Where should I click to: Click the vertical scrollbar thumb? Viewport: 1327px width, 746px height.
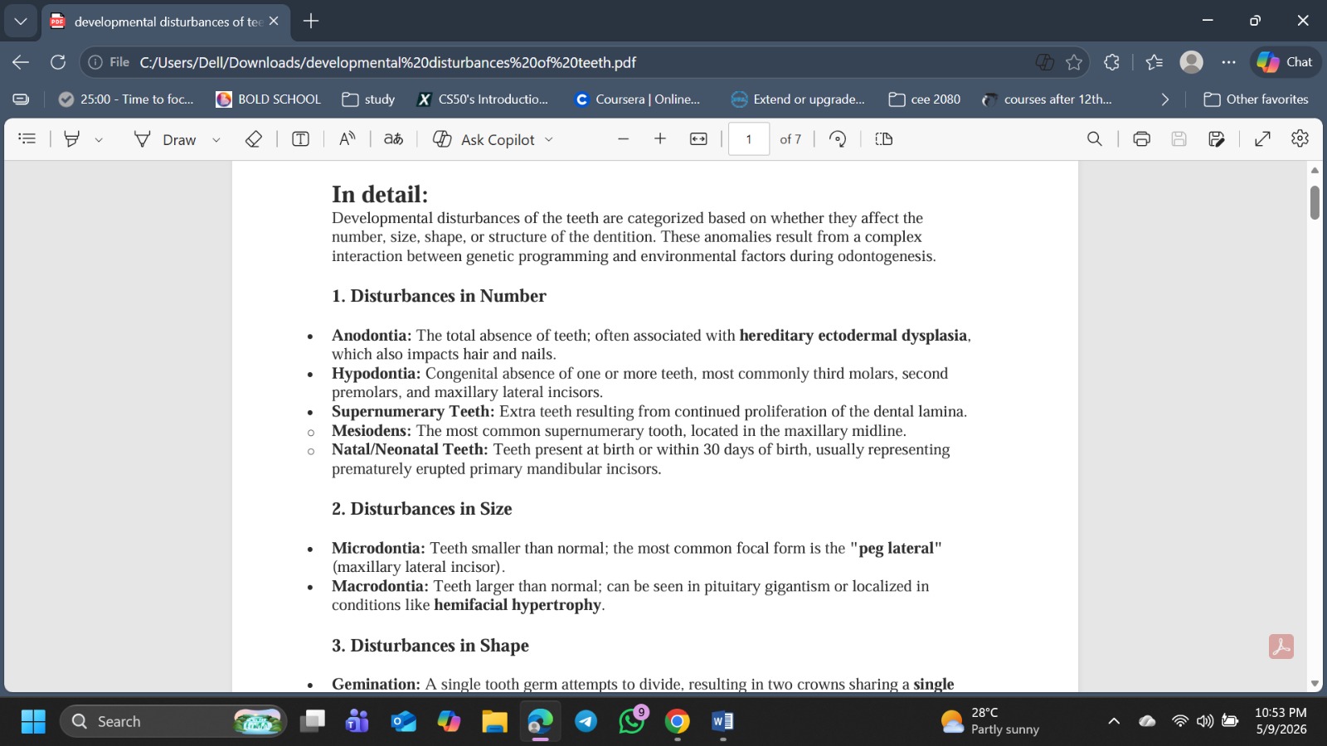[1315, 202]
